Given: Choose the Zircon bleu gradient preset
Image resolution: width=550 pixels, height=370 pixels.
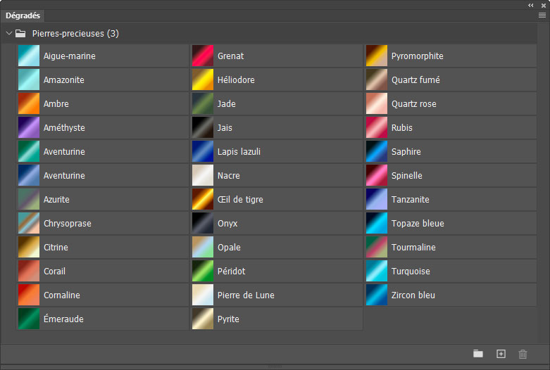Looking at the screenshot, I should coord(377,295).
